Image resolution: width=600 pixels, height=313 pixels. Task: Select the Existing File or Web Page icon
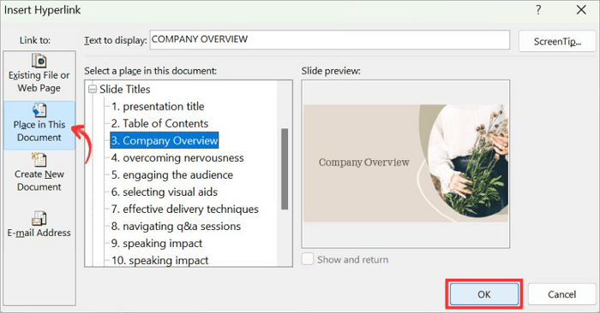coord(39,61)
